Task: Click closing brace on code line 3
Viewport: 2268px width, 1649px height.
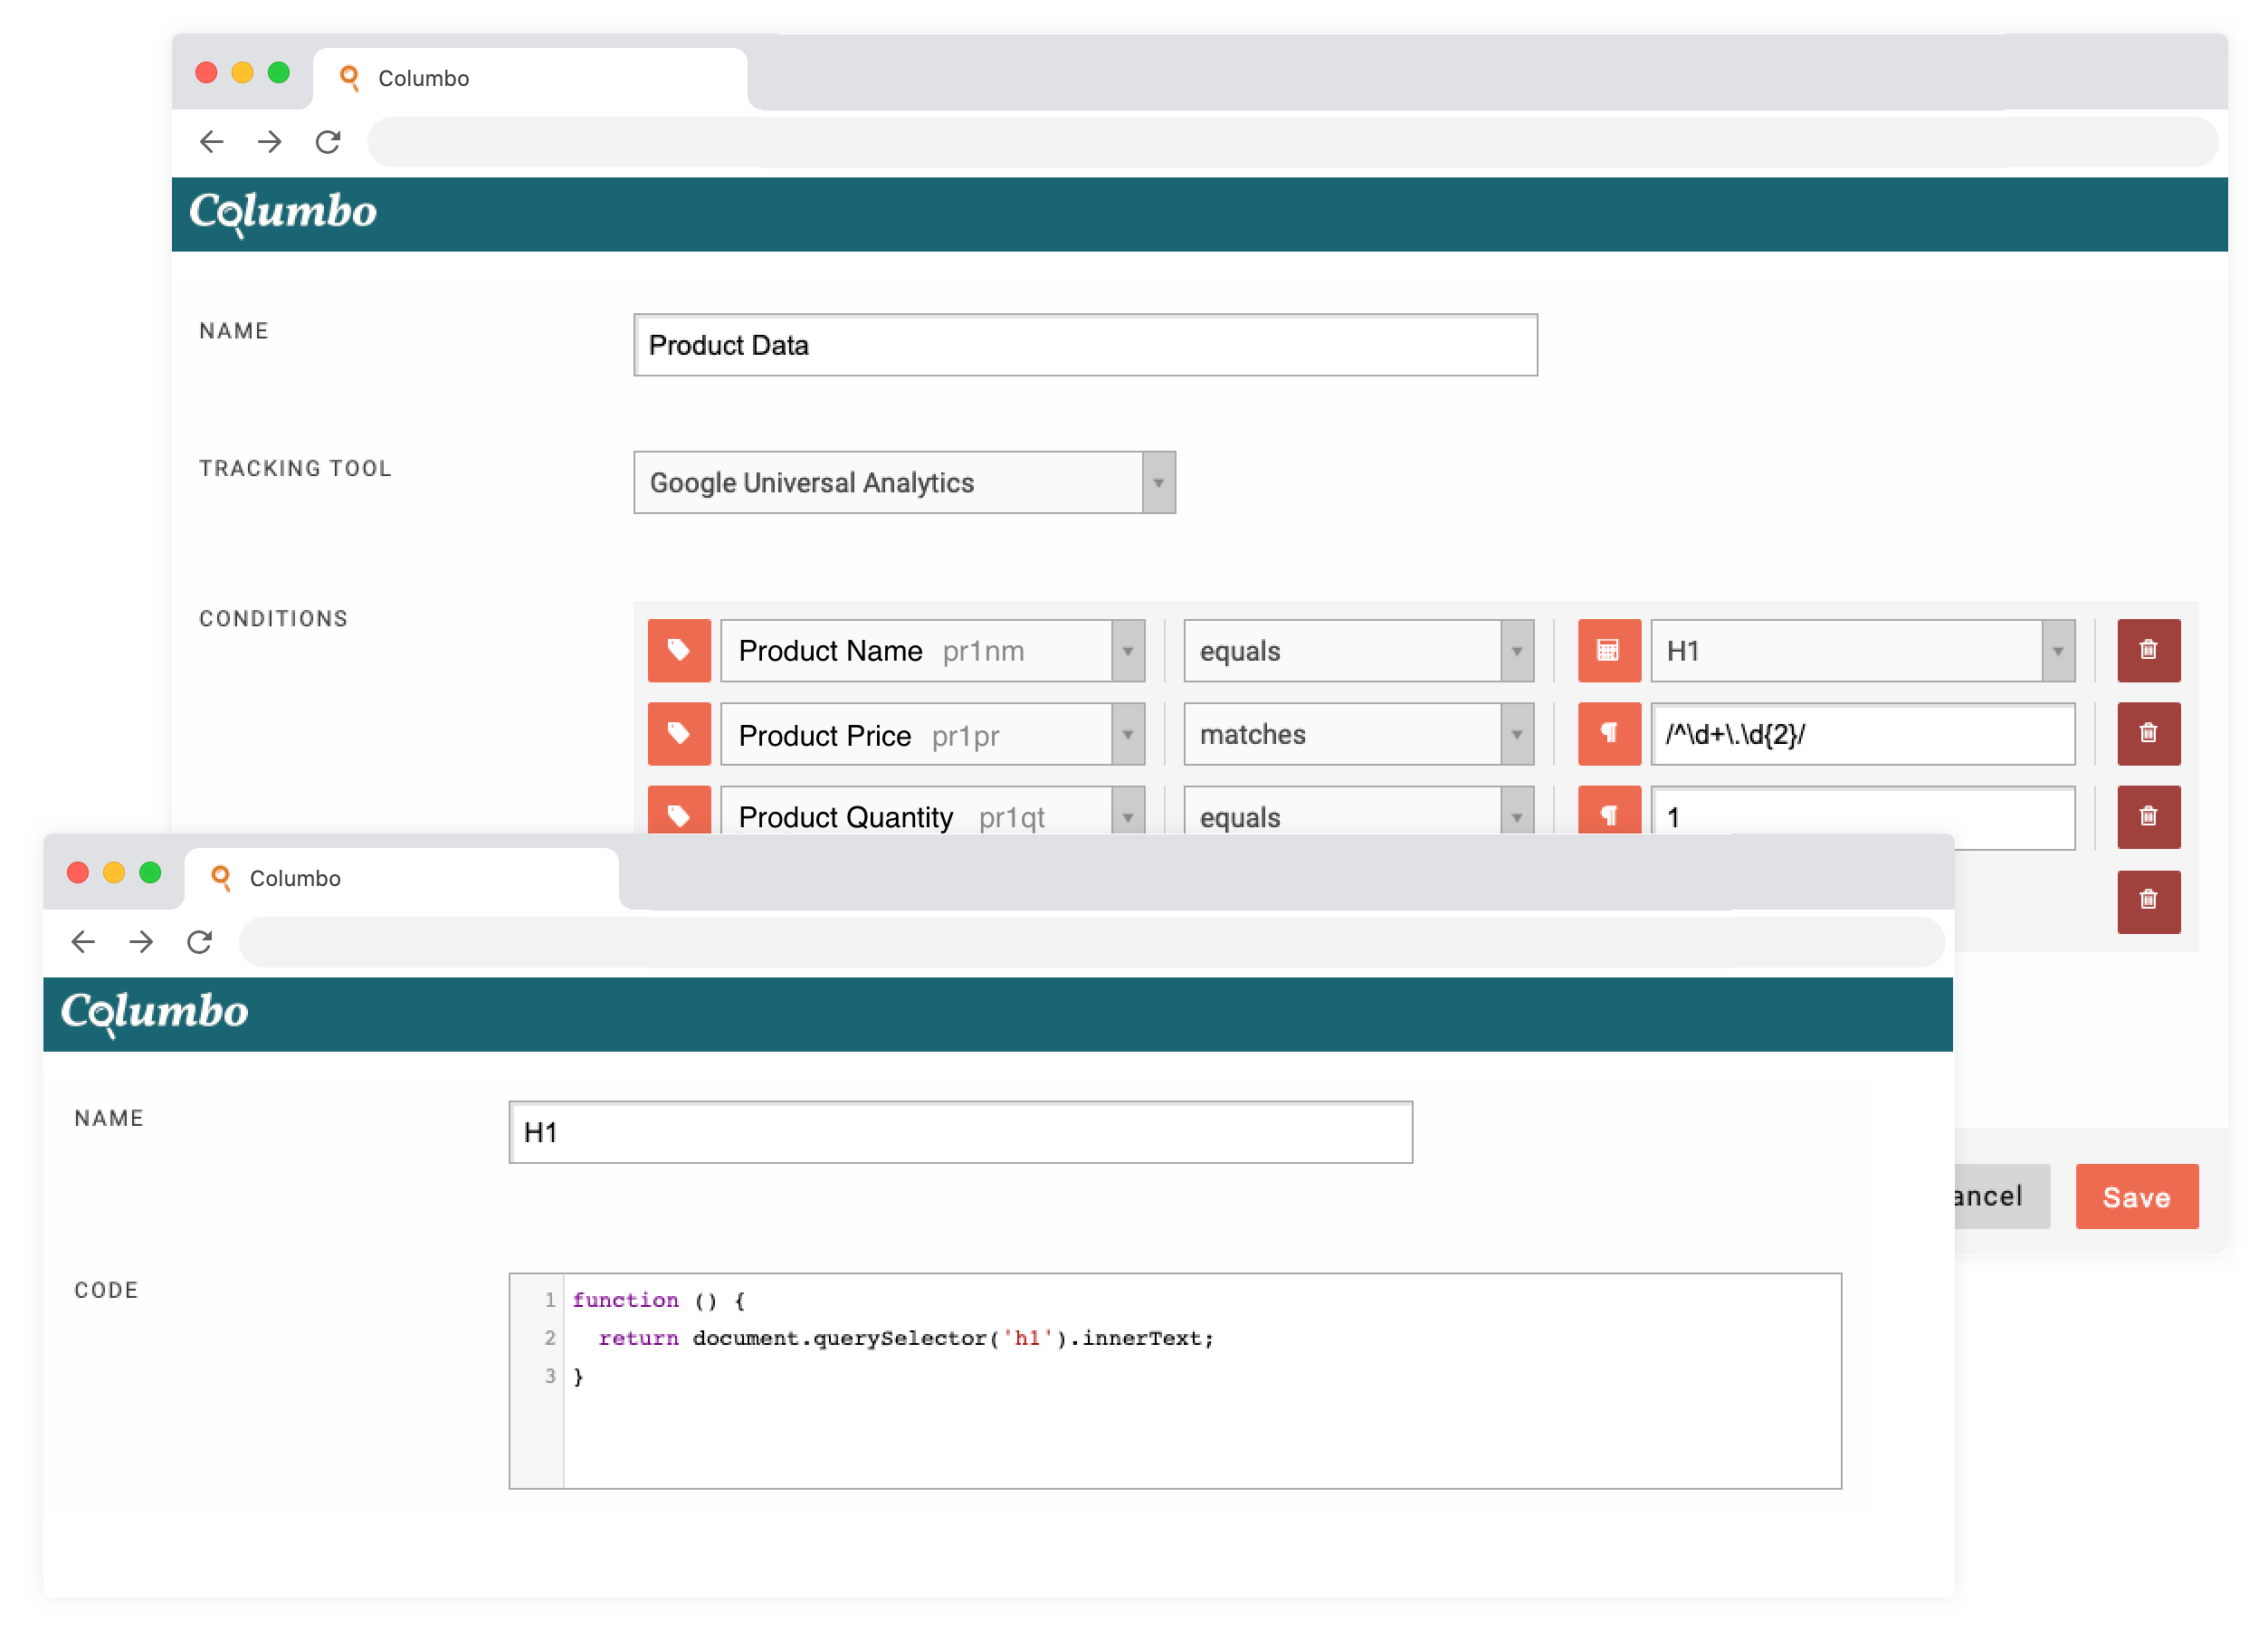Action: click(578, 1377)
